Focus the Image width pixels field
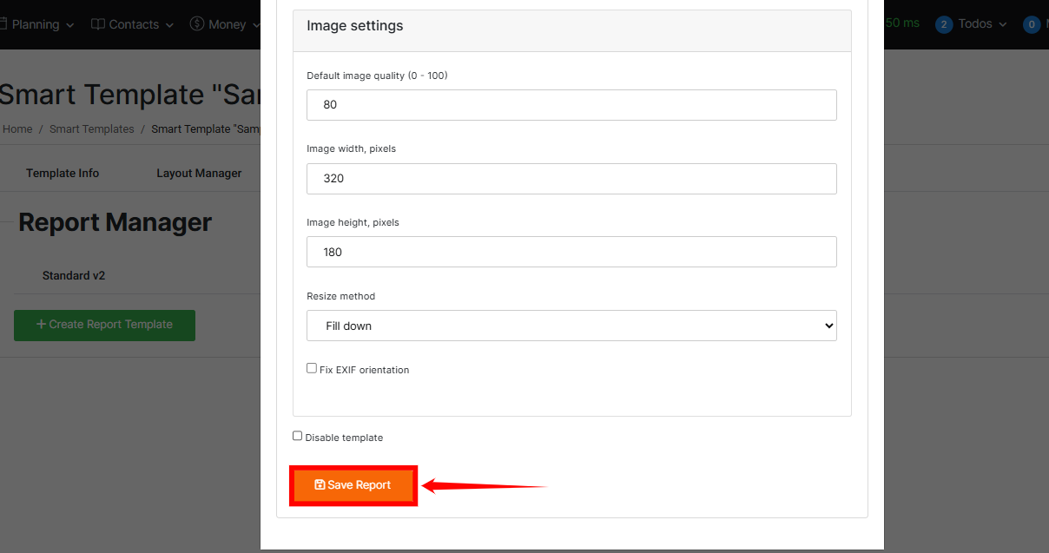Screen dimensions: 1049x553 tap(571, 178)
